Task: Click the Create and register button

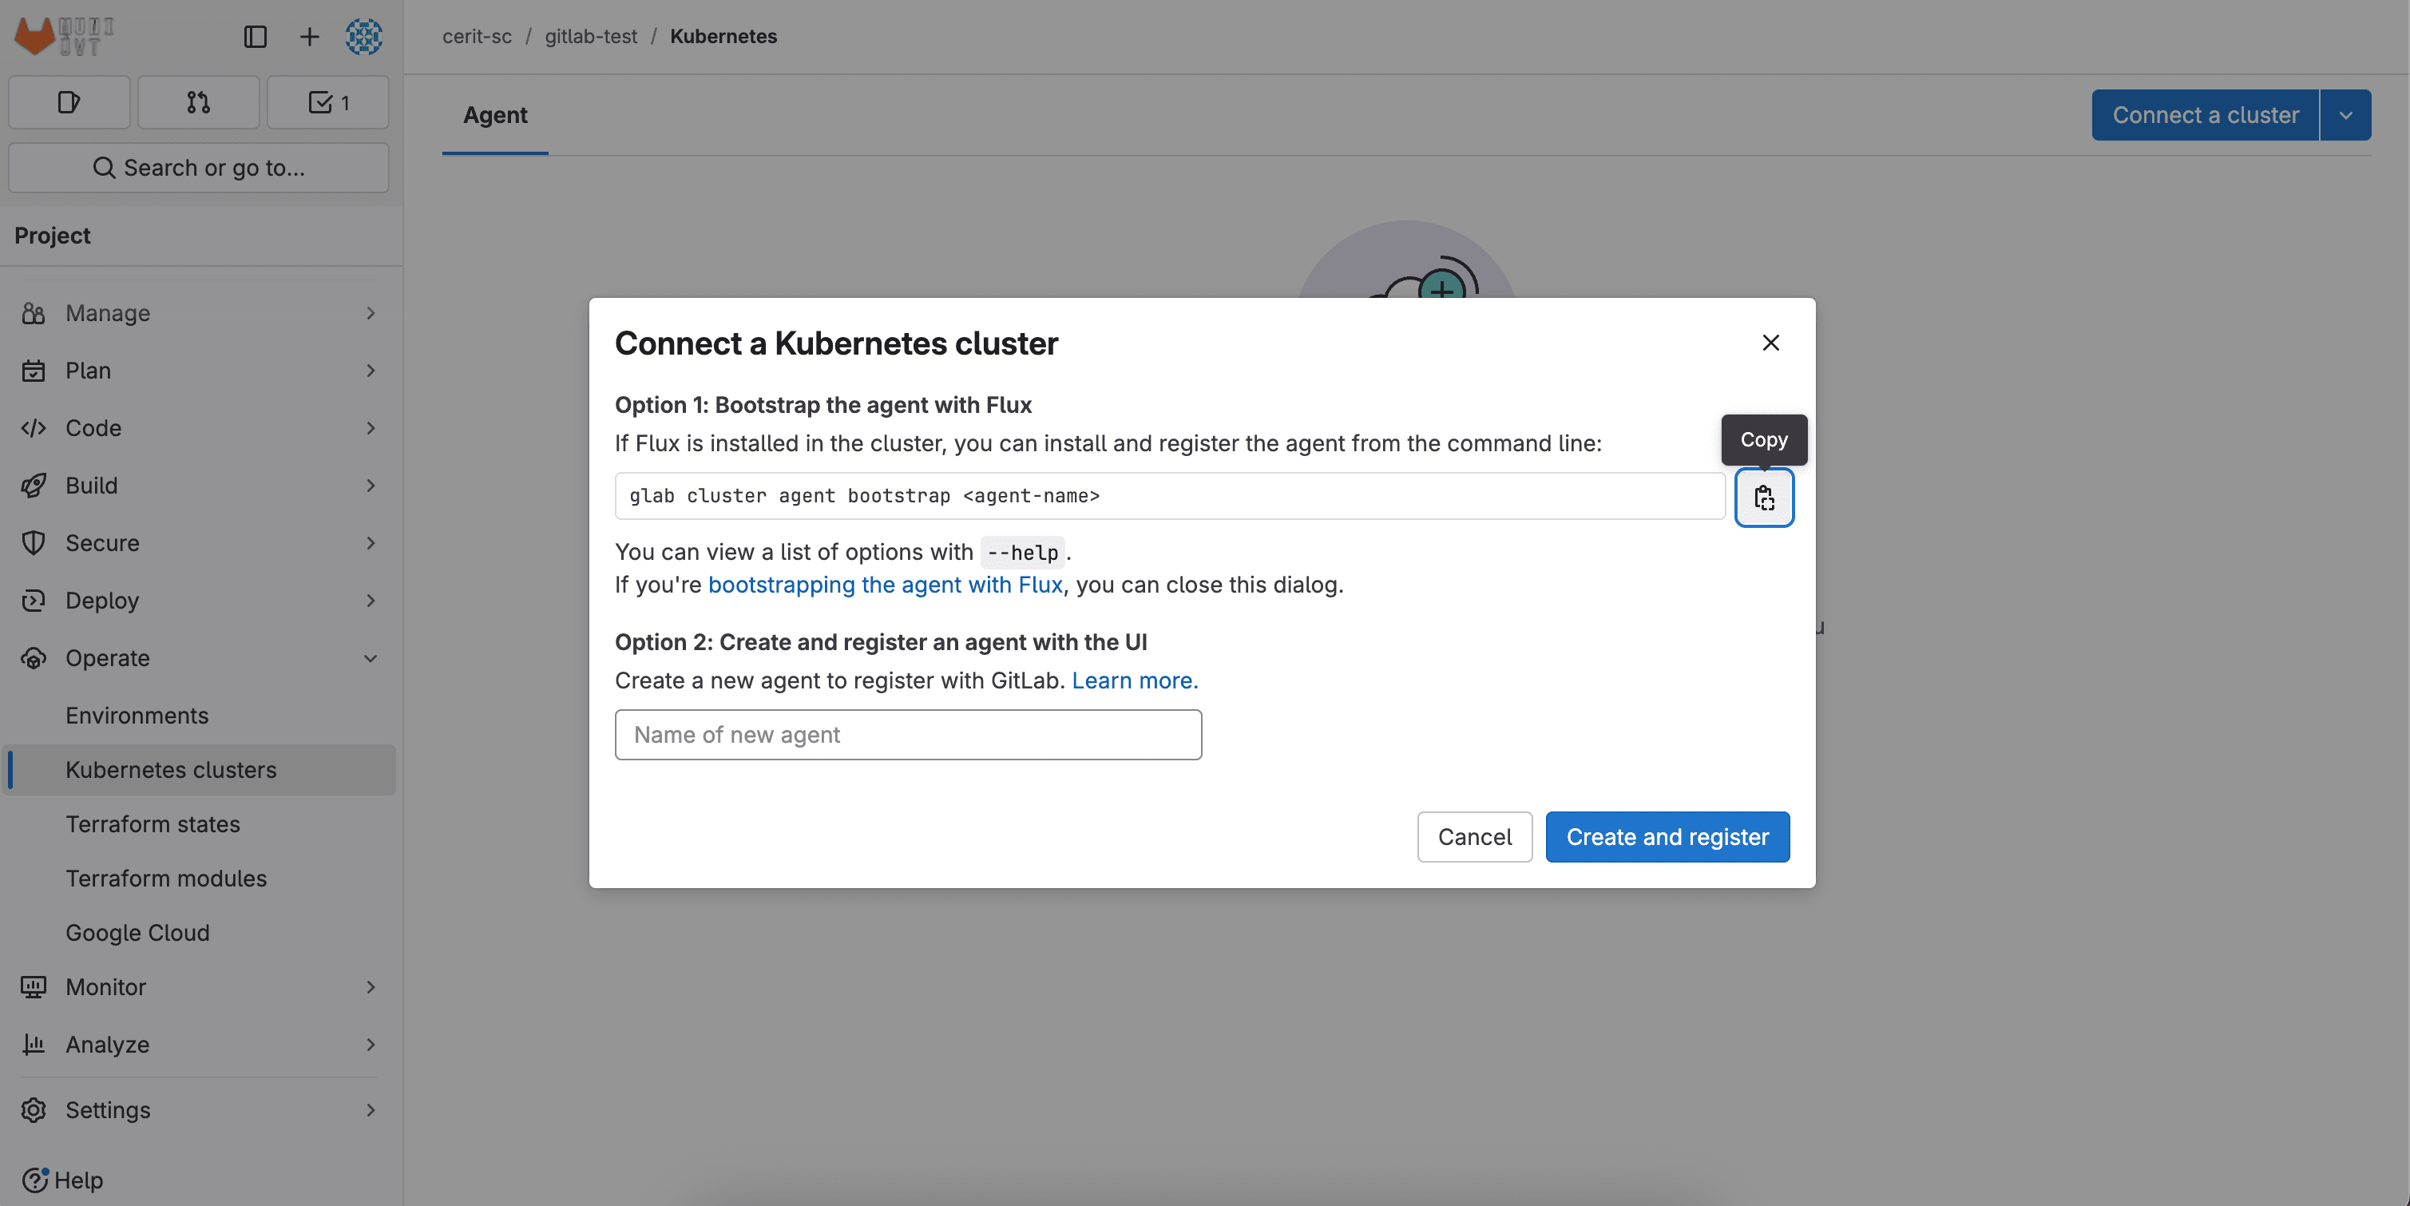Action: pos(1667,836)
